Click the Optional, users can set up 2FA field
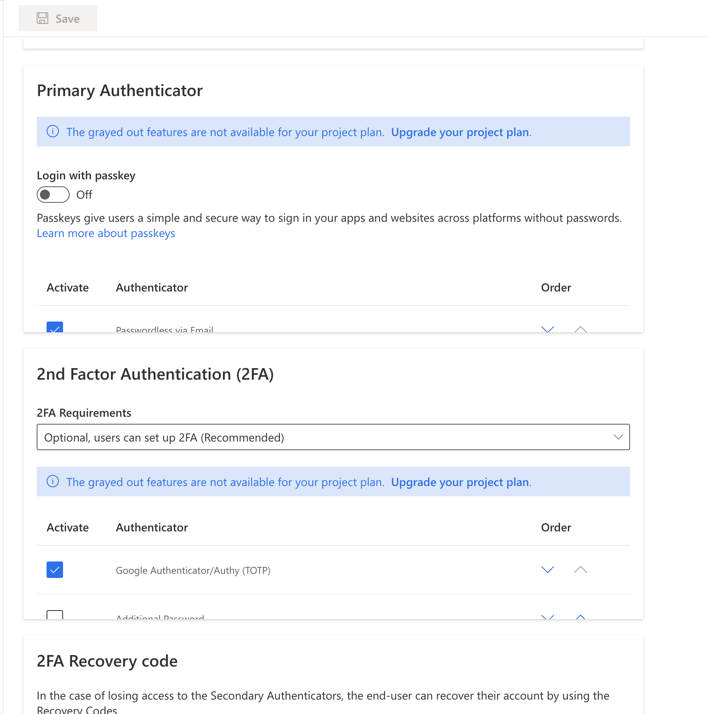Screen dimensions: 710x714 (288, 437)
